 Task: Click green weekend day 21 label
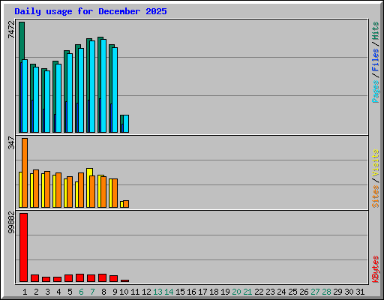click(x=247, y=292)
